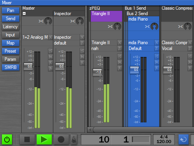Toggle the Latency view button
Viewport: 194px width, 146px height.
[10, 27]
